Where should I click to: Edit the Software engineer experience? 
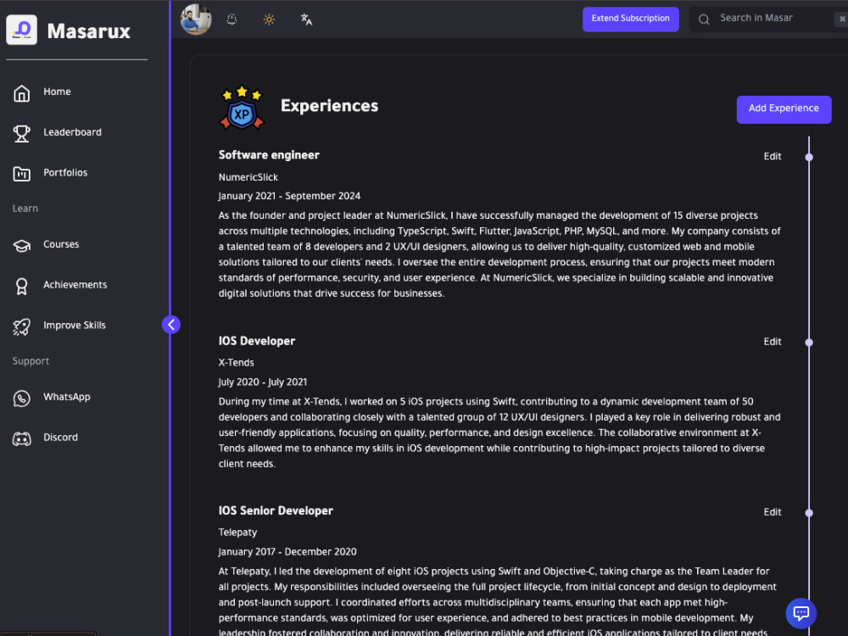click(773, 156)
